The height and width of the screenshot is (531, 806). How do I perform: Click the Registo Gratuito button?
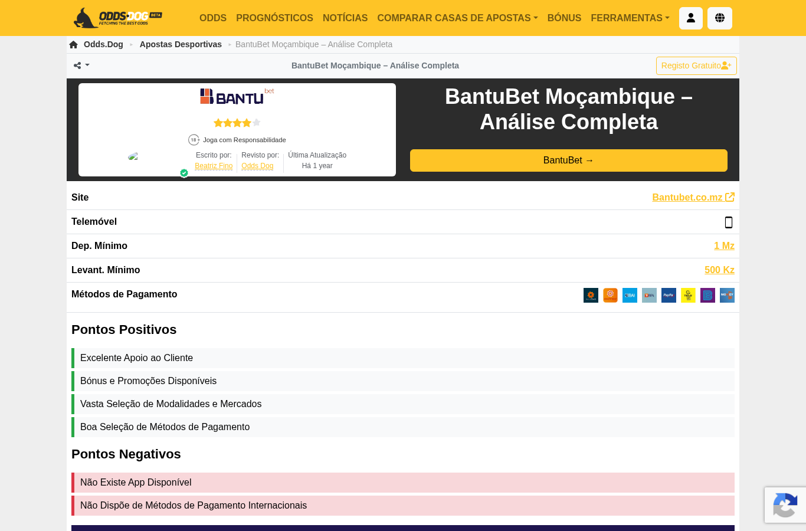[696, 66]
